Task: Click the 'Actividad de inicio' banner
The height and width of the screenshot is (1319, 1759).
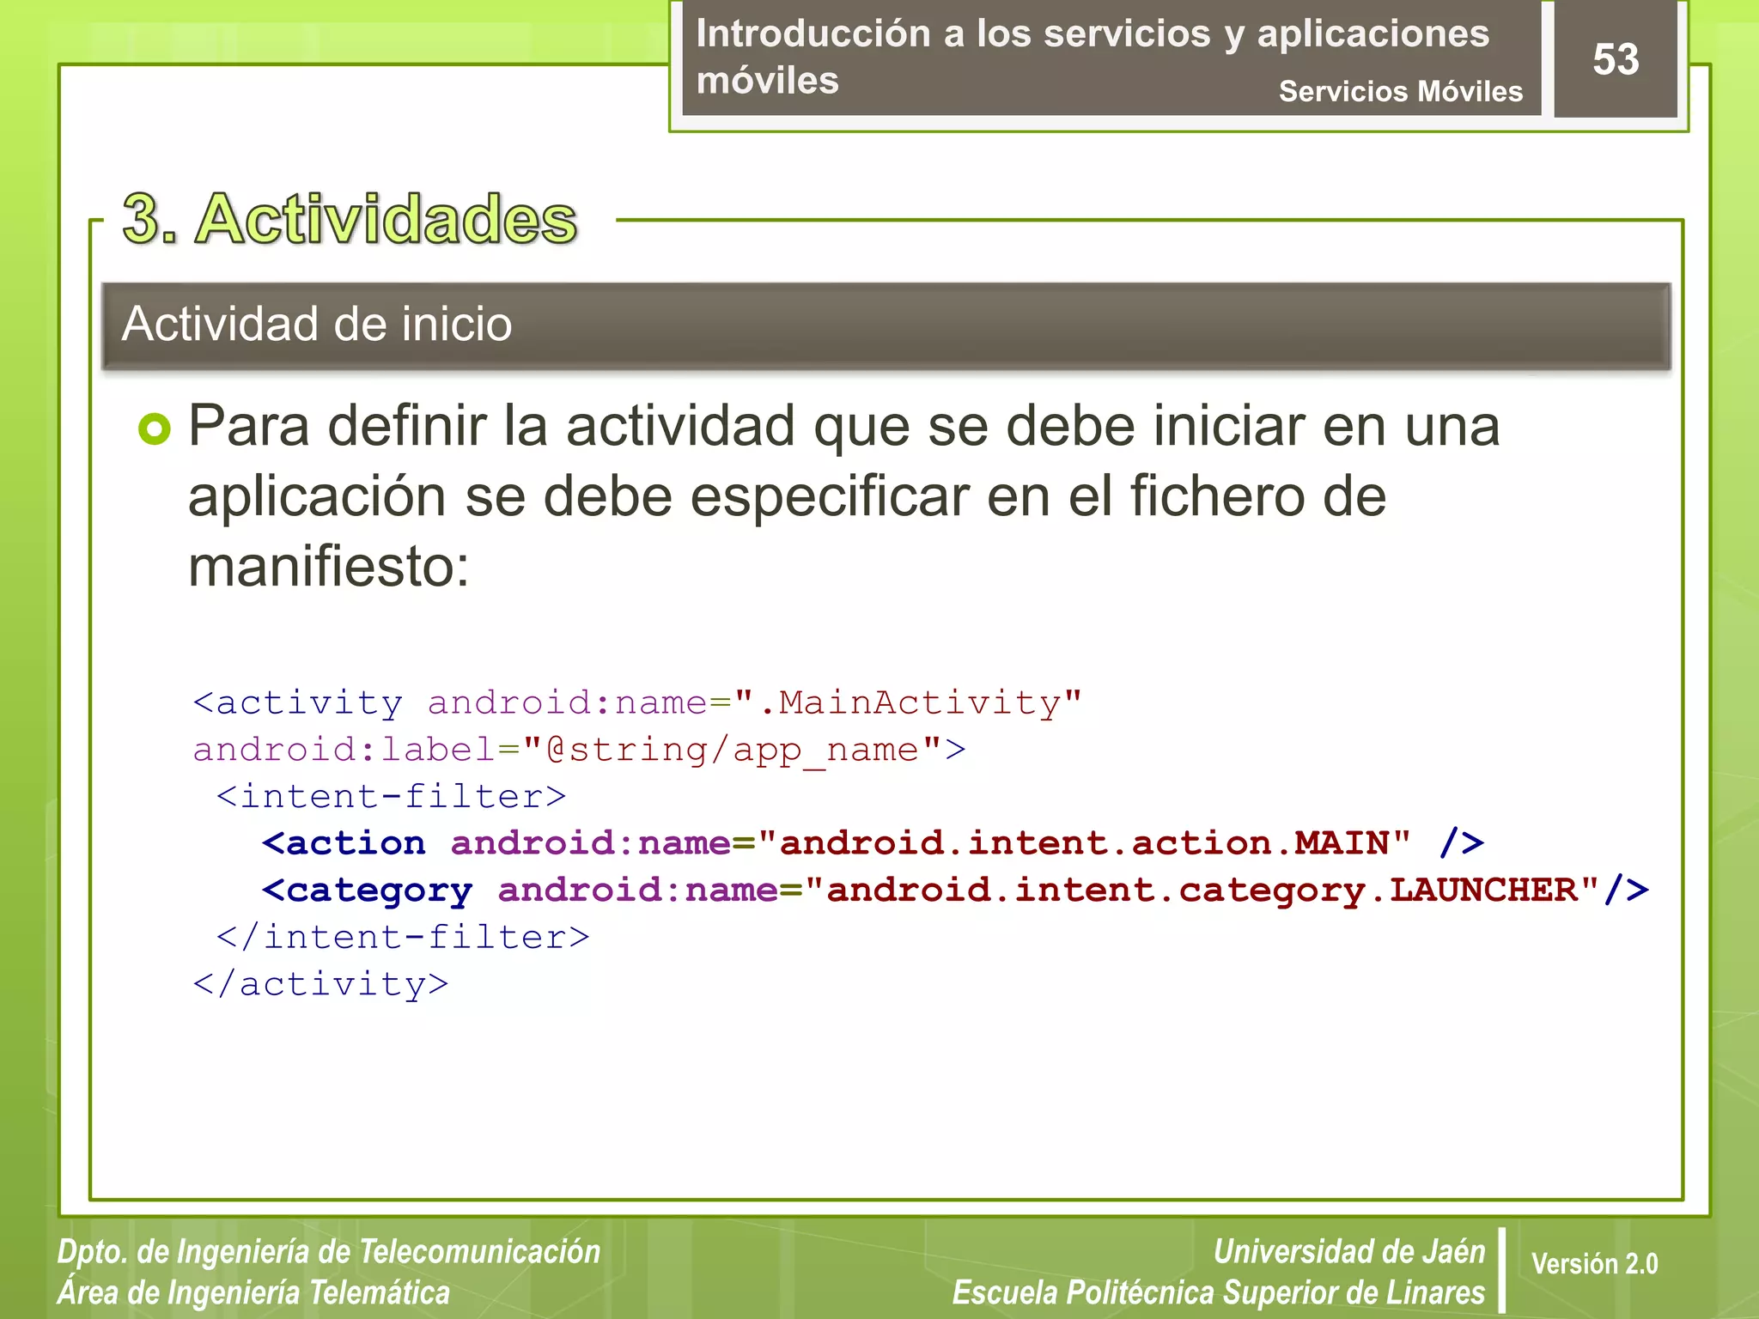Action: pos(886,325)
